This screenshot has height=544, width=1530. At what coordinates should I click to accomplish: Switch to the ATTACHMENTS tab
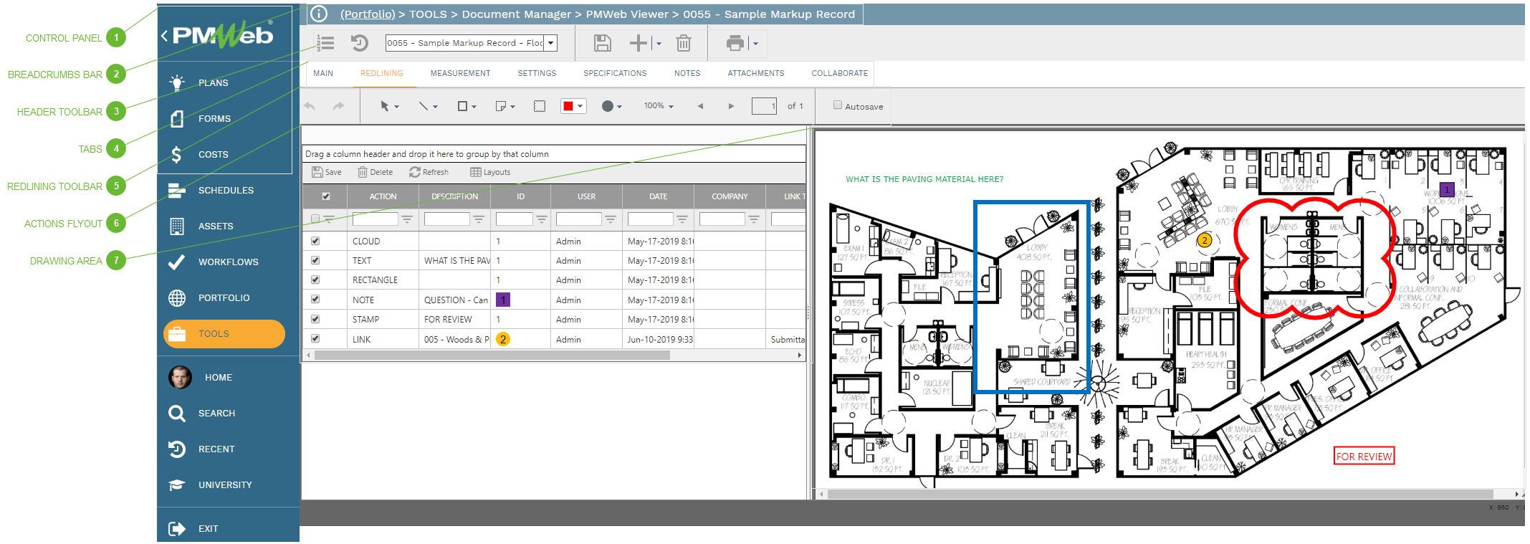click(x=756, y=73)
